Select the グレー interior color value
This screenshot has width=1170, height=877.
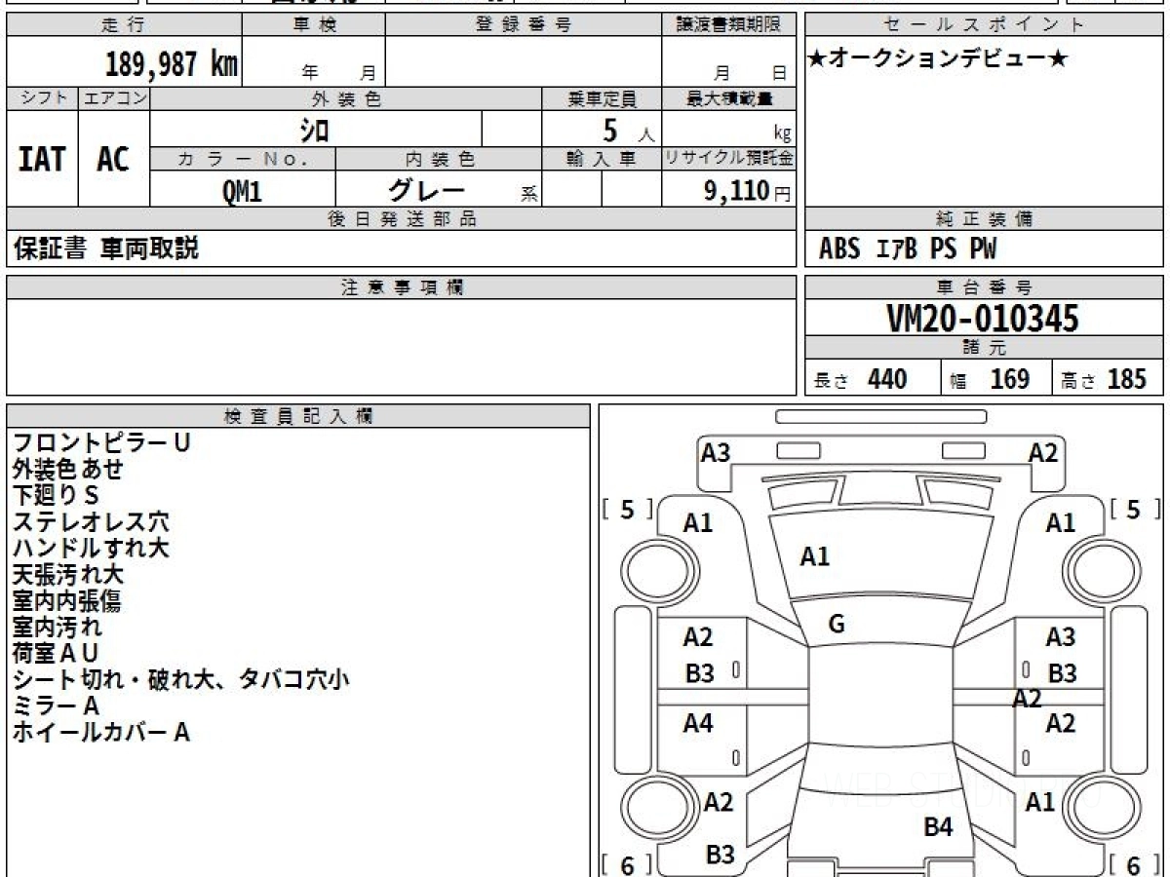click(x=427, y=190)
